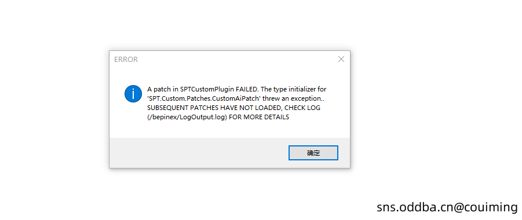Click the CHECK LOG text

point(302,108)
